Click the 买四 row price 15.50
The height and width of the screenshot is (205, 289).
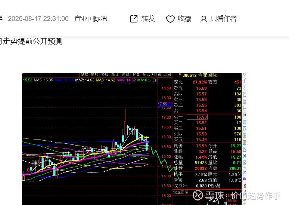pyautogui.click(x=201, y=134)
